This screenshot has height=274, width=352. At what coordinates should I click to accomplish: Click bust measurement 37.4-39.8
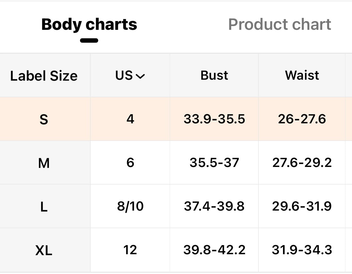pyautogui.click(x=214, y=207)
